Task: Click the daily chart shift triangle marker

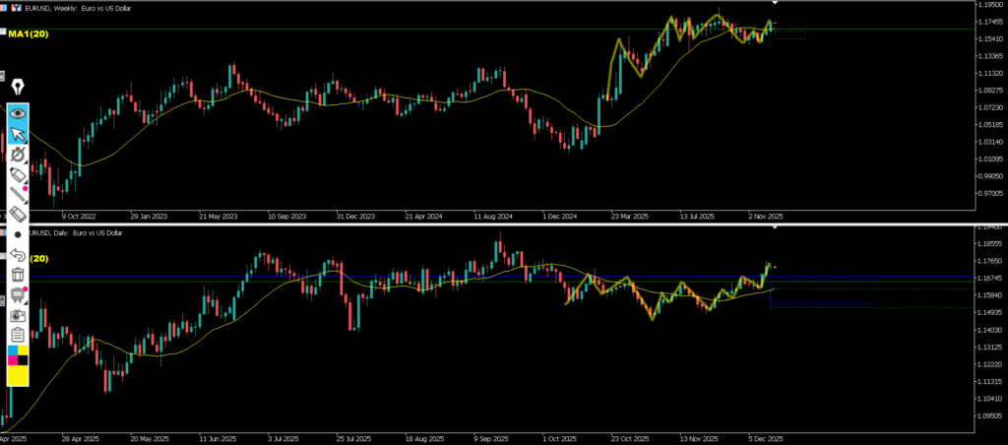Action: pyautogui.click(x=774, y=227)
